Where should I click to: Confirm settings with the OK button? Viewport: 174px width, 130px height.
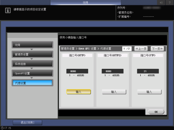click(156, 112)
